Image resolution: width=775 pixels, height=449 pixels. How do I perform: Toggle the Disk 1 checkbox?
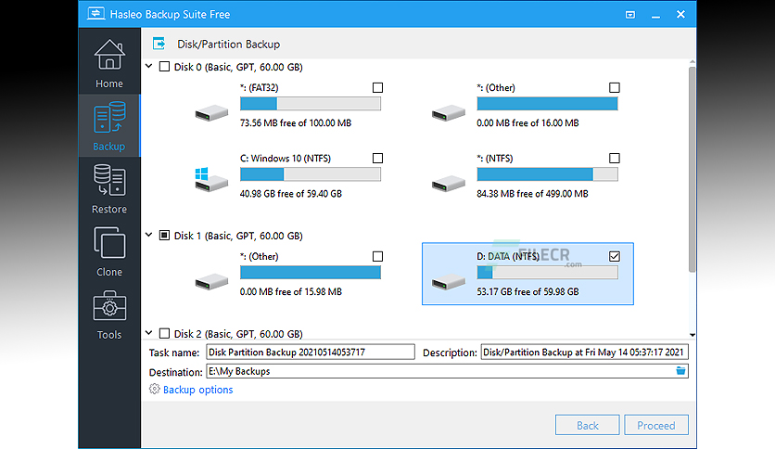tap(165, 236)
